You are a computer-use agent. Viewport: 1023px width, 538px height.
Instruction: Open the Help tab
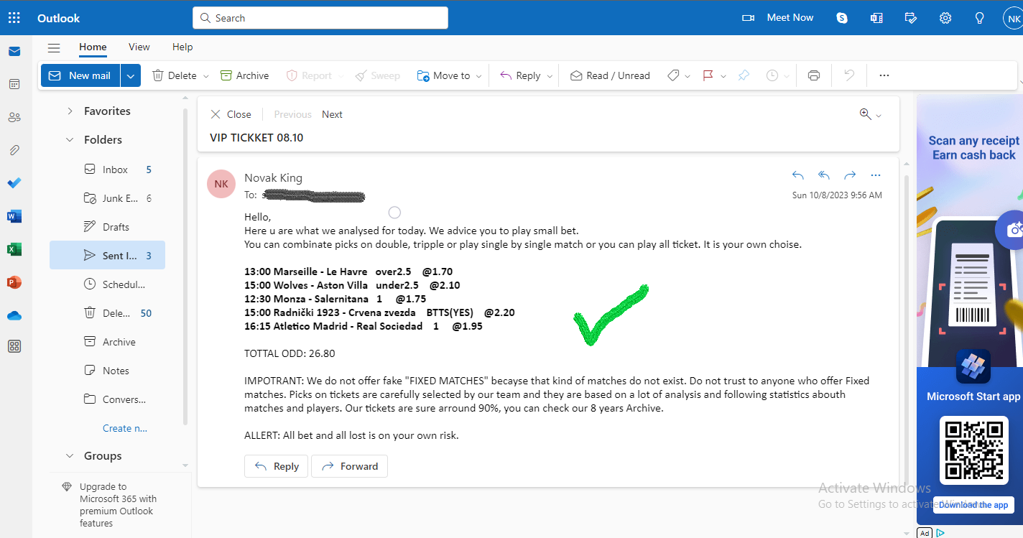coord(182,47)
